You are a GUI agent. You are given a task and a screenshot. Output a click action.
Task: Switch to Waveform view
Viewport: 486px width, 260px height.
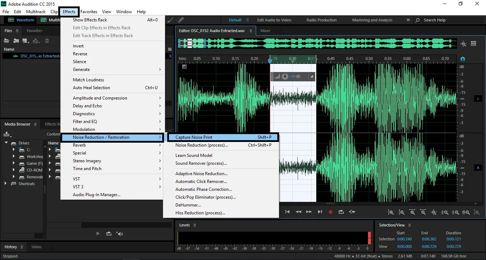(x=21, y=20)
